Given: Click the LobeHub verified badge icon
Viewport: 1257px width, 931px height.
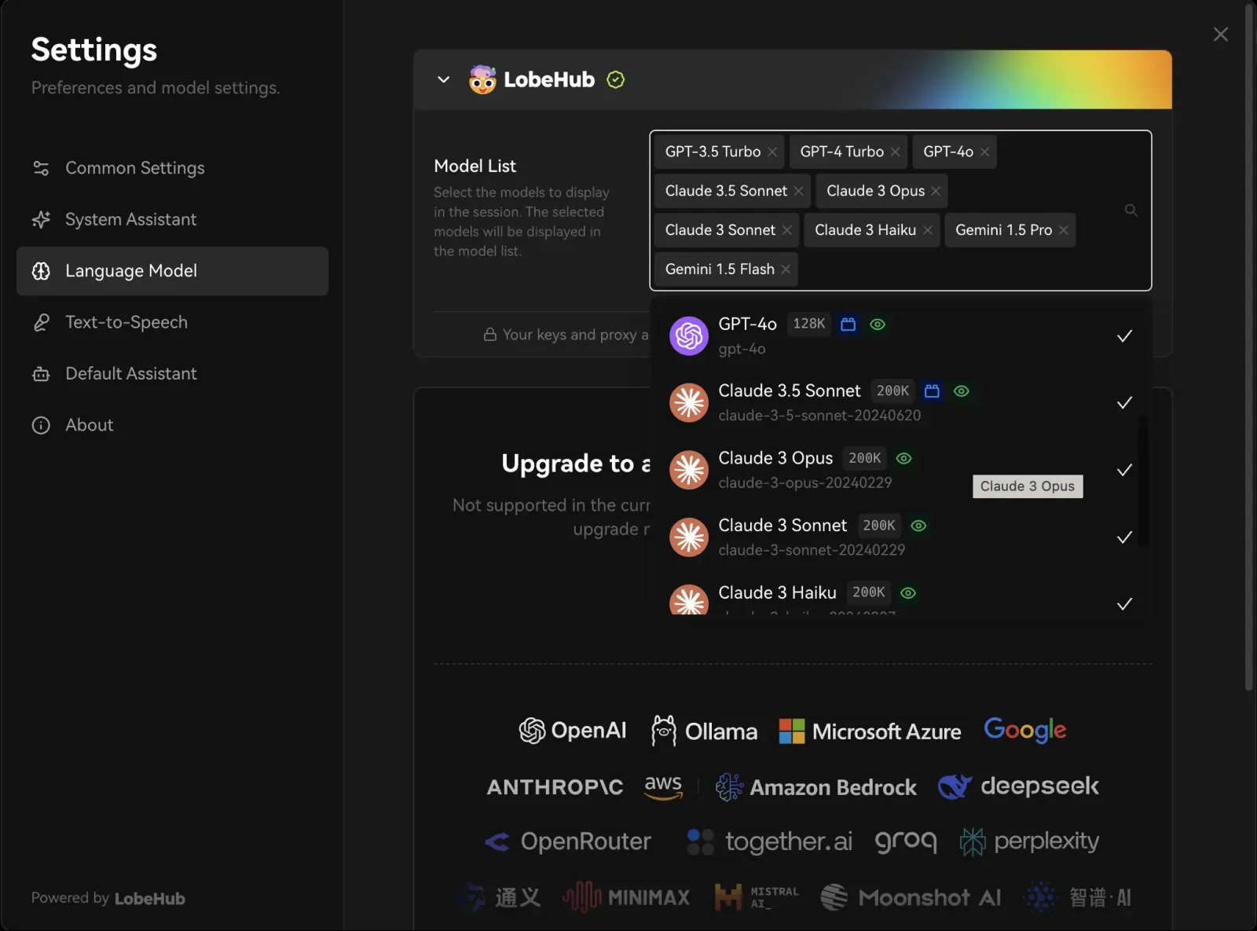Looking at the screenshot, I should pos(616,80).
